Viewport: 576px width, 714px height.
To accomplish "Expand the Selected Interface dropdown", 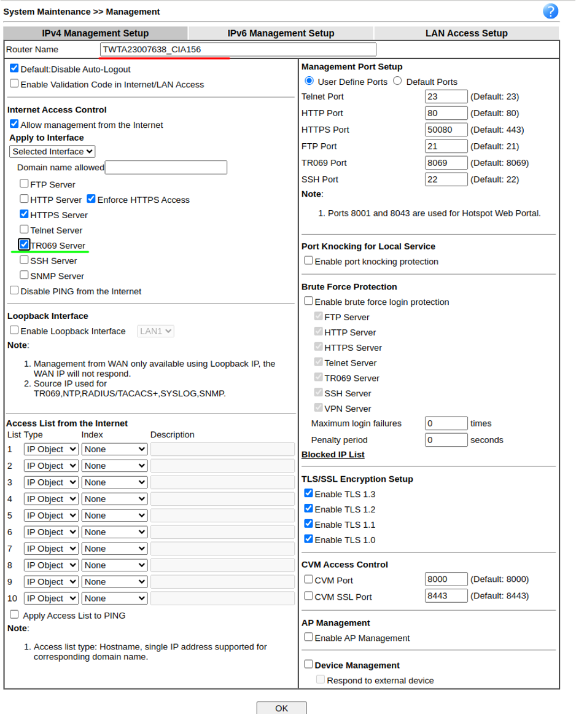I will pyautogui.click(x=52, y=152).
